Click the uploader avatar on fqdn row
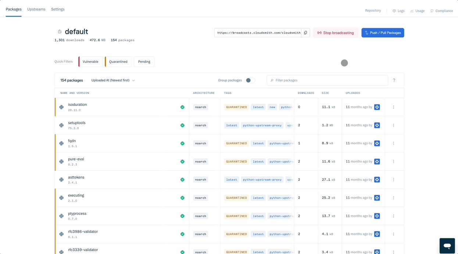This screenshot has width=458, height=254. click(377, 143)
